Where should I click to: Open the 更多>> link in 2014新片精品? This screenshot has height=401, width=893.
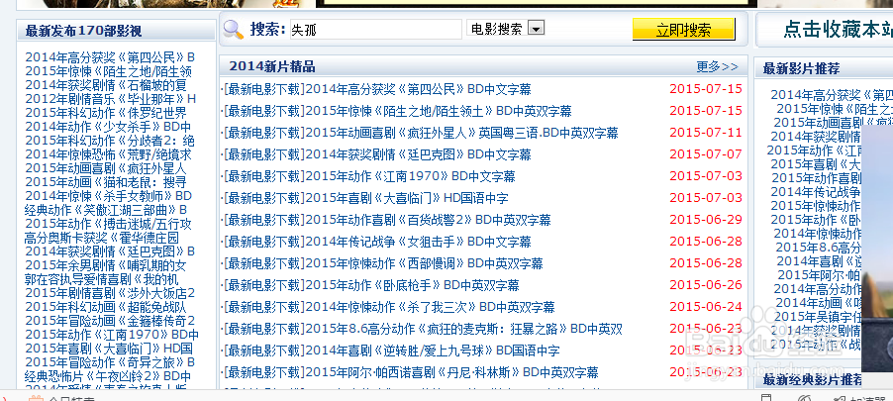(717, 66)
